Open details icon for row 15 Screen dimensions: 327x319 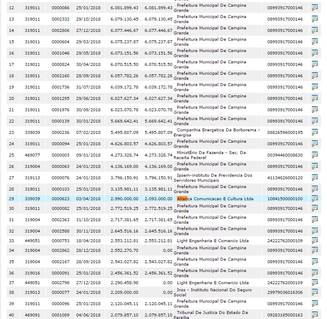tap(315, 42)
